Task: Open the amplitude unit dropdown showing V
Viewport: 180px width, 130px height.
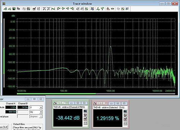Action: tap(41, 107)
